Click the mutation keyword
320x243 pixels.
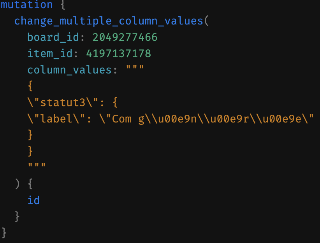27,5
